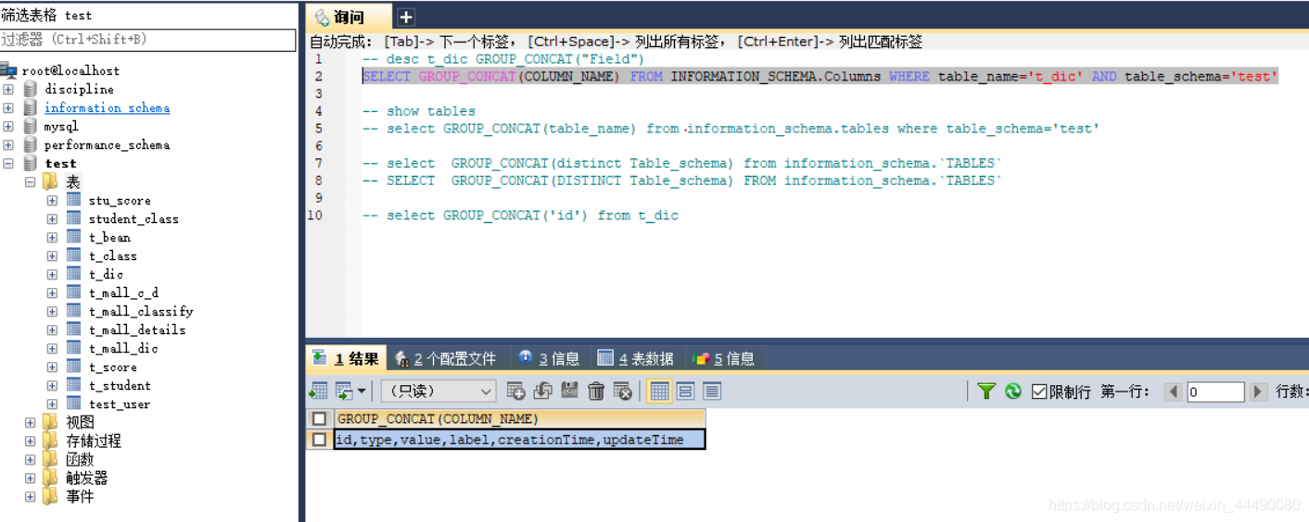This screenshot has height=522, width=1309.
Task: Expand the t_student table node
Action: [x=52, y=385]
